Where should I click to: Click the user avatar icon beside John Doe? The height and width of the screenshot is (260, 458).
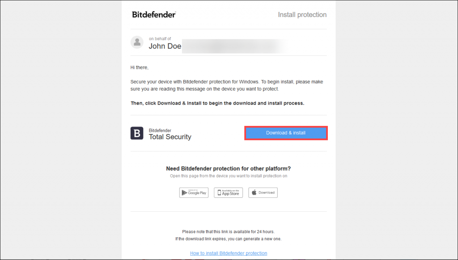tap(137, 42)
